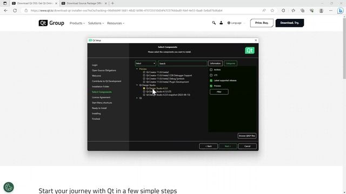Switch to Download Source Package tab
This screenshot has width=346, height=194.
point(84,3)
